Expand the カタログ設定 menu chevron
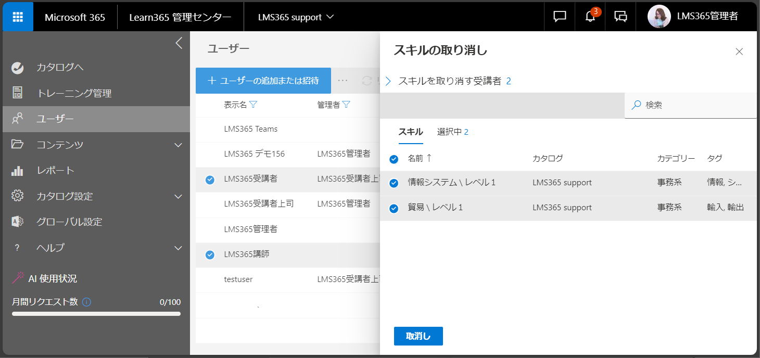The height and width of the screenshot is (358, 760). (x=178, y=196)
